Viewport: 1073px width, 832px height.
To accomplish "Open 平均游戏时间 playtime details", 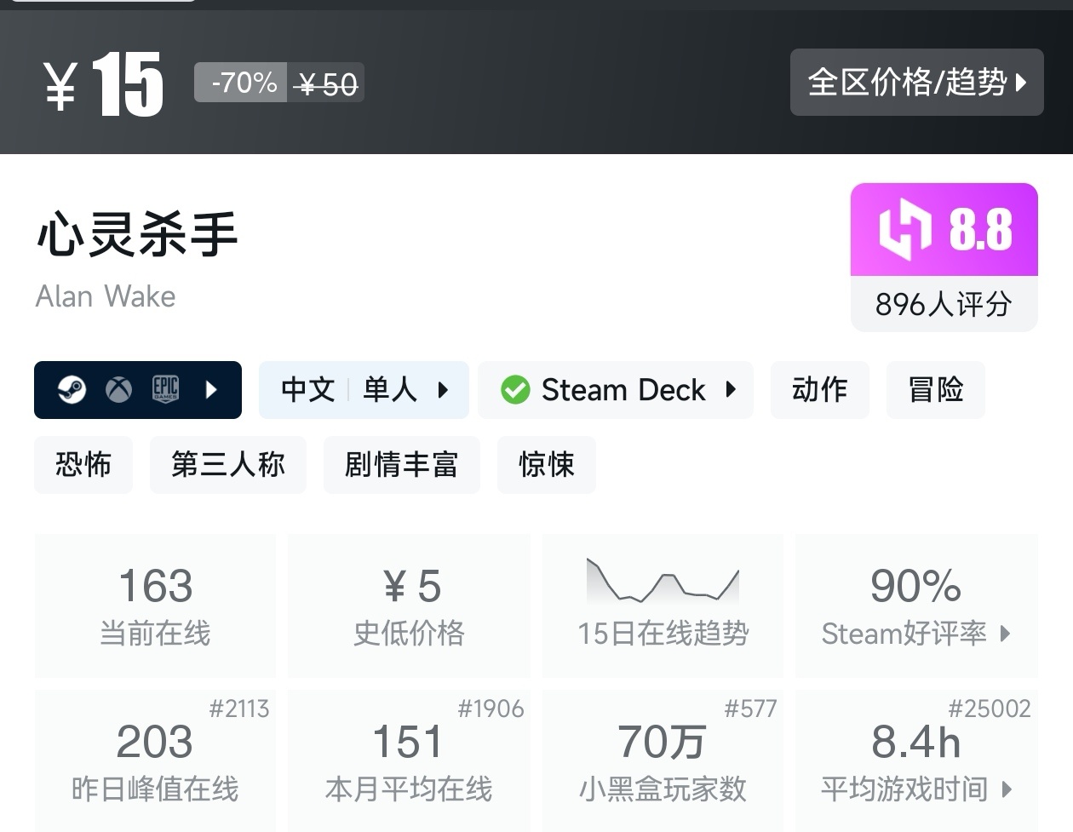I will (916, 789).
